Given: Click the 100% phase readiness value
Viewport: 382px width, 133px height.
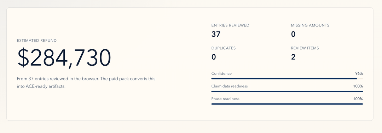Looking at the screenshot, I should tap(358, 99).
